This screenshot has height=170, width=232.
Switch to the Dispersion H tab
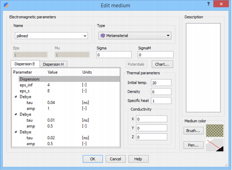[x=53, y=64]
